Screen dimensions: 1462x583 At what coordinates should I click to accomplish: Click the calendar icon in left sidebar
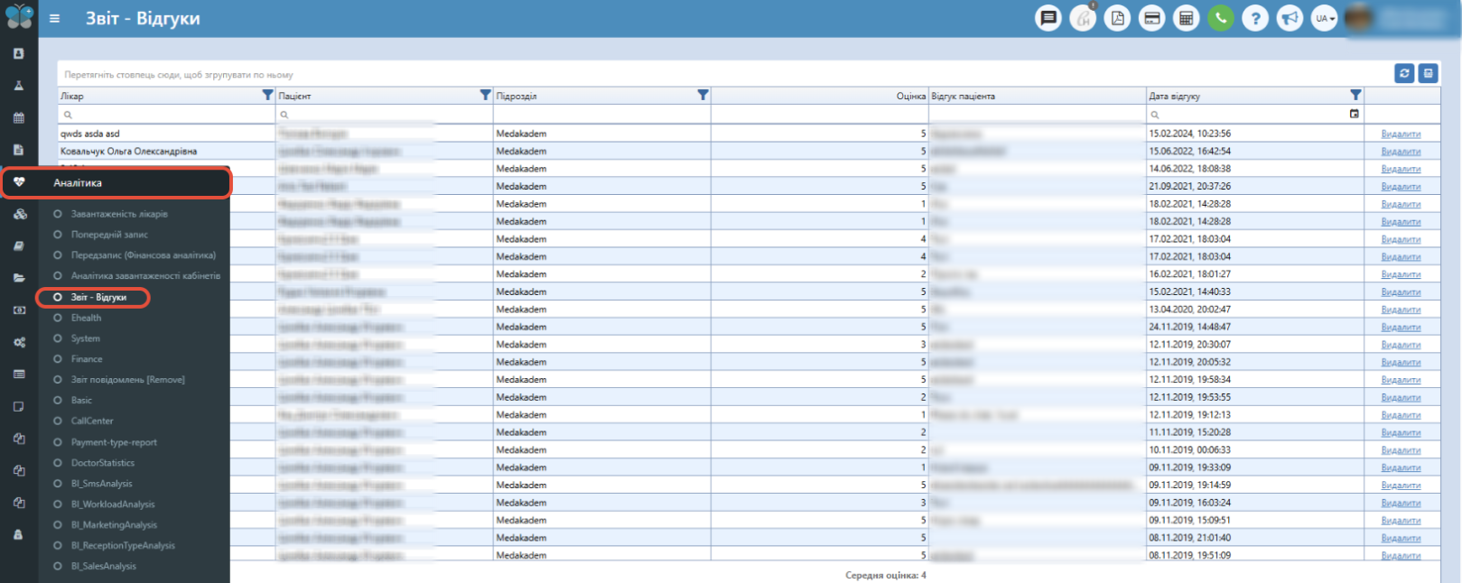tap(19, 117)
